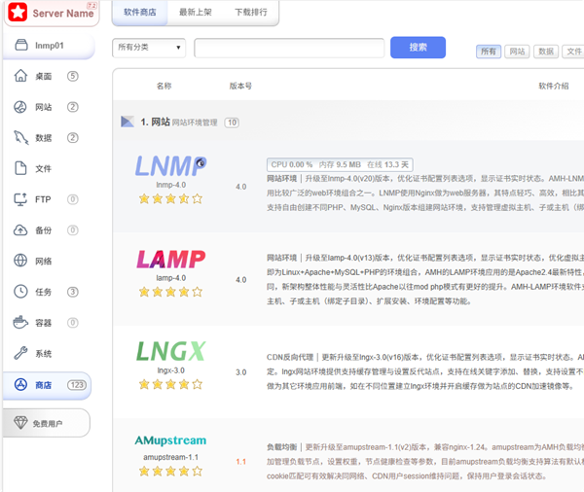
Task: Open 数据 database sidebar icon
Action: pos(20,138)
